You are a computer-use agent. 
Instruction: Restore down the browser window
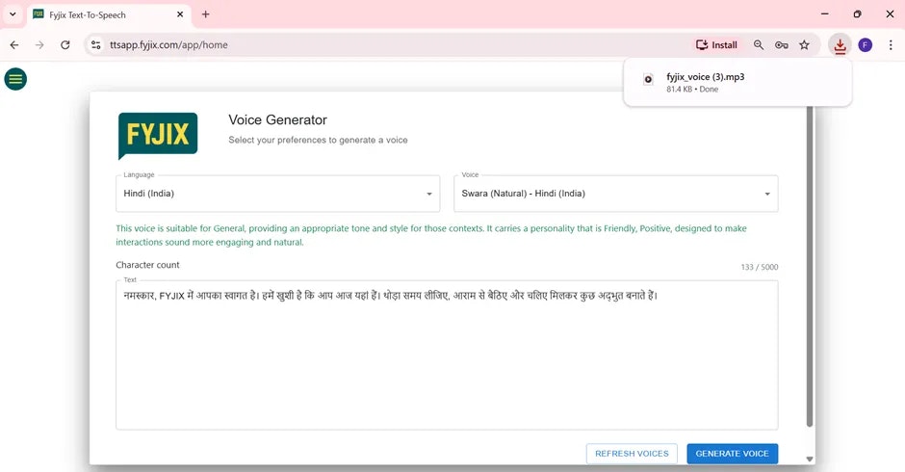click(x=857, y=13)
